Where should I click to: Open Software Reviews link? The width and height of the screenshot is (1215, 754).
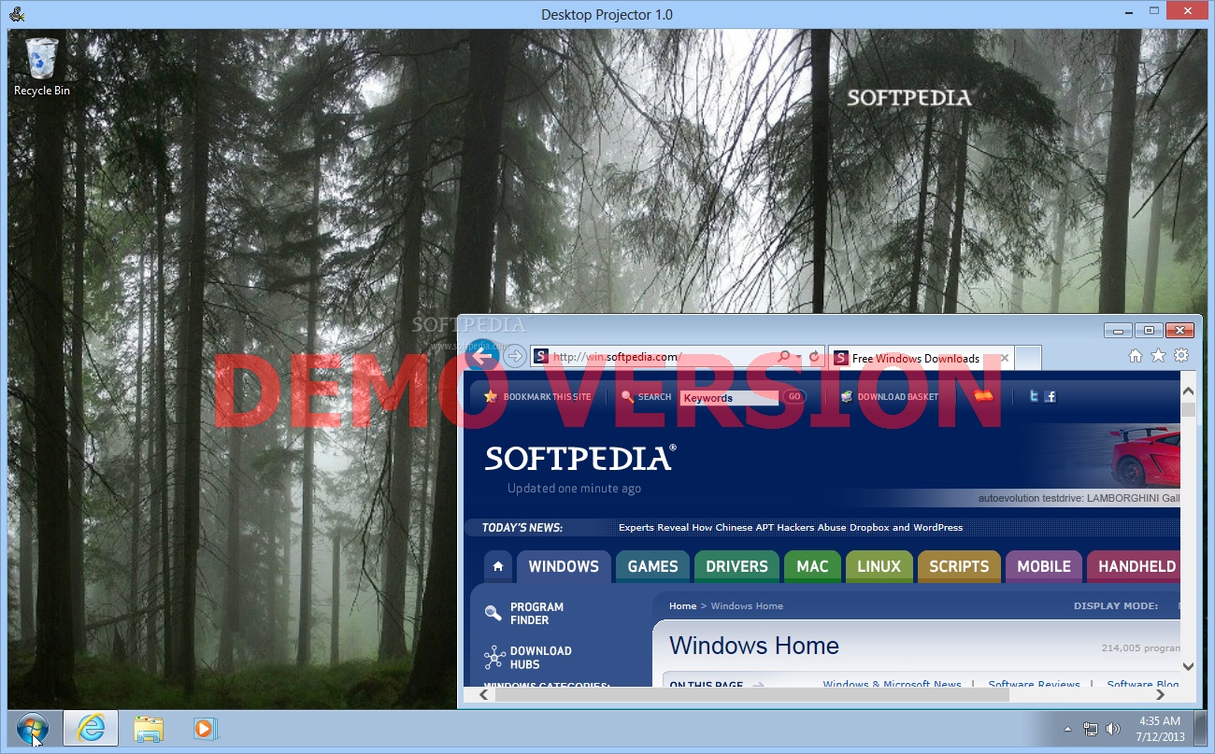(1034, 684)
